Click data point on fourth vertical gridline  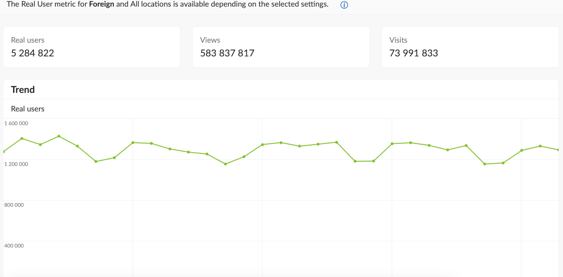coord(522,150)
